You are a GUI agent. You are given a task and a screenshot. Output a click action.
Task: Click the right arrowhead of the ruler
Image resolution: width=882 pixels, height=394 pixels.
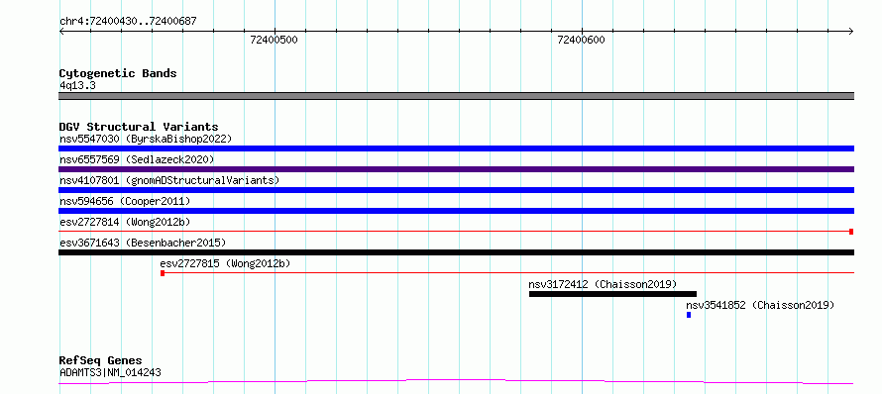[x=851, y=32]
